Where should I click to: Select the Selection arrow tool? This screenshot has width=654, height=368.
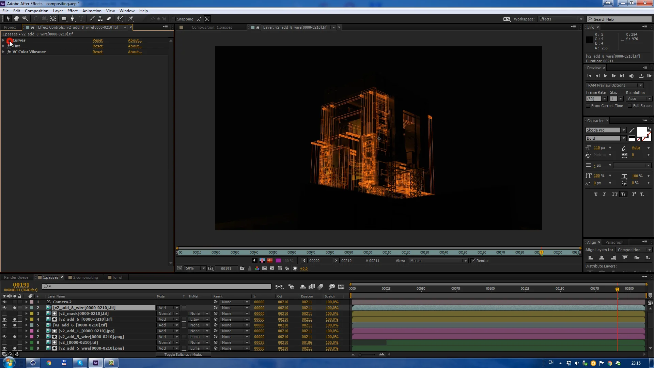click(x=8, y=19)
